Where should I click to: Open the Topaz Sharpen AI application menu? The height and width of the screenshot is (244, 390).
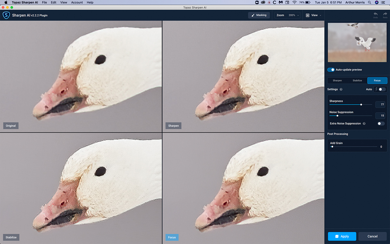click(25, 2)
